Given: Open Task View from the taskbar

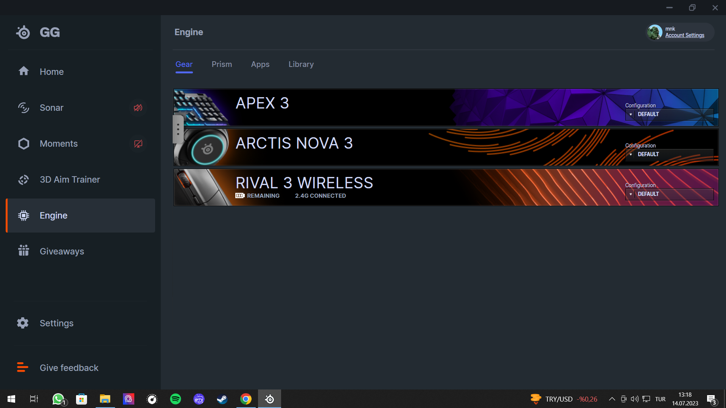Looking at the screenshot, I should 34,399.
